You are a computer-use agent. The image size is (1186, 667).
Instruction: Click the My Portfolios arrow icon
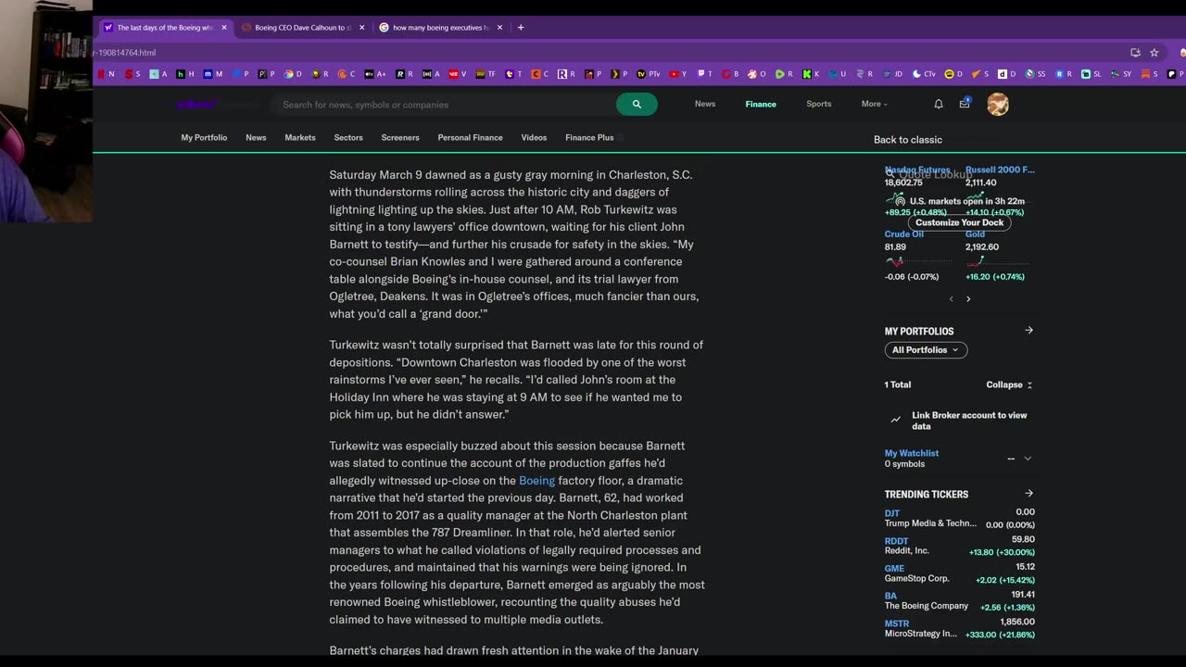coord(1028,330)
